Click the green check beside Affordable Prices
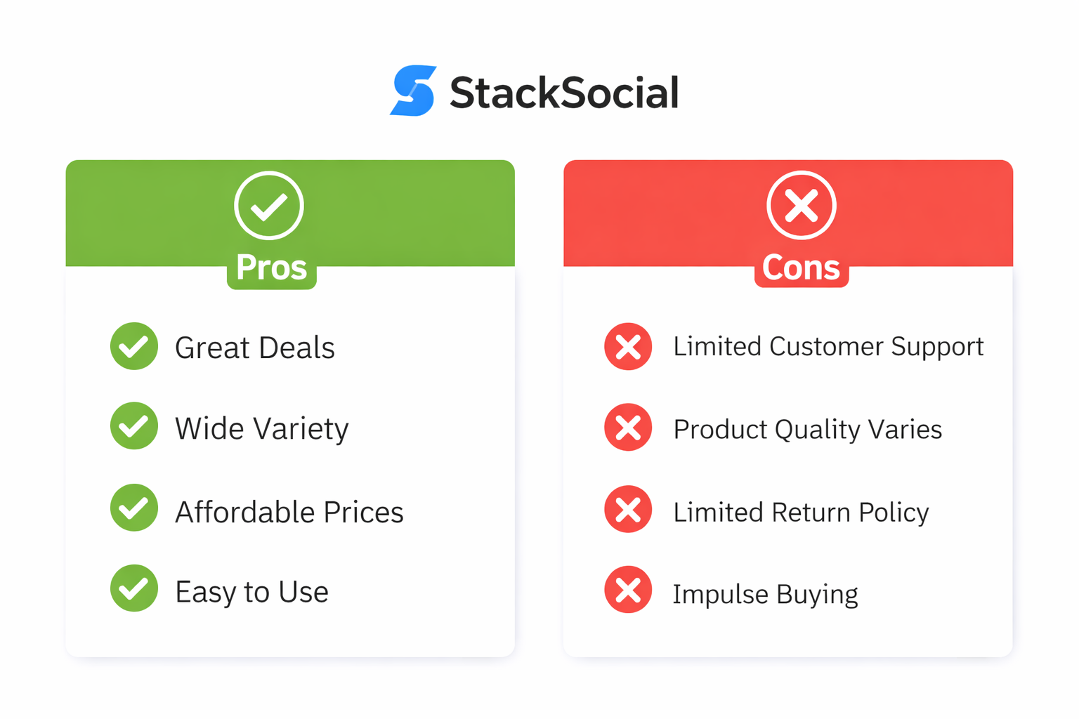Image resolution: width=1079 pixels, height=719 pixels. (x=134, y=508)
